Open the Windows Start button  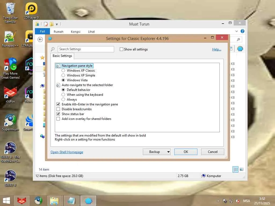[6, 201]
